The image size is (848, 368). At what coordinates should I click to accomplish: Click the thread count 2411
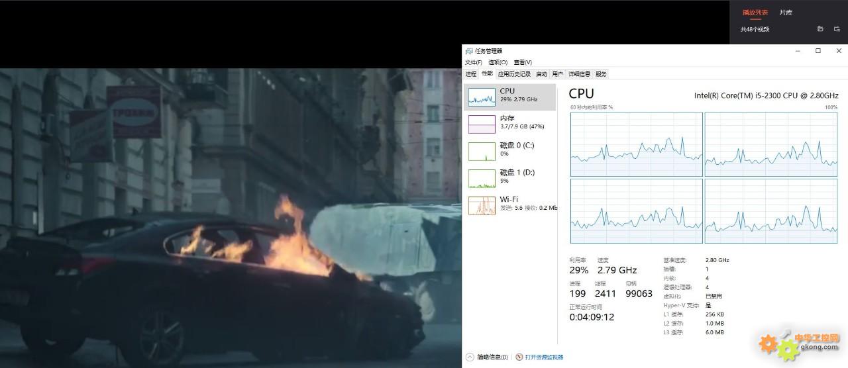pyautogui.click(x=606, y=293)
